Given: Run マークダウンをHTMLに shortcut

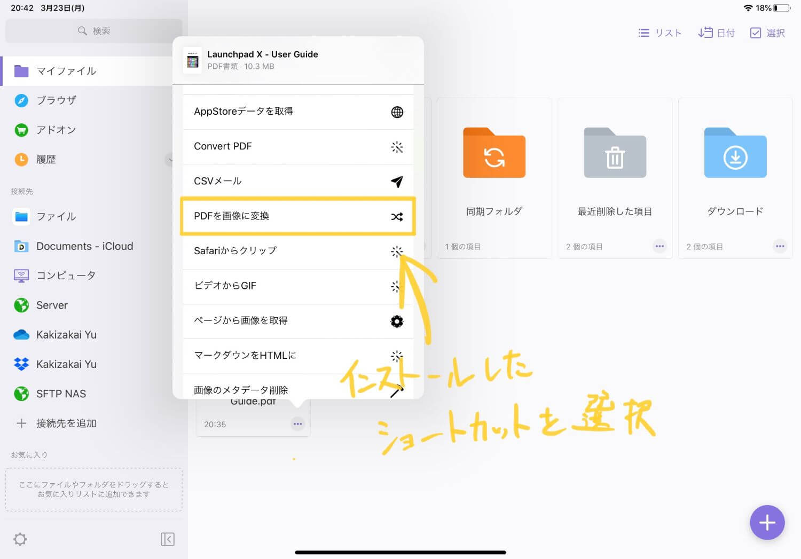Looking at the screenshot, I should [298, 356].
